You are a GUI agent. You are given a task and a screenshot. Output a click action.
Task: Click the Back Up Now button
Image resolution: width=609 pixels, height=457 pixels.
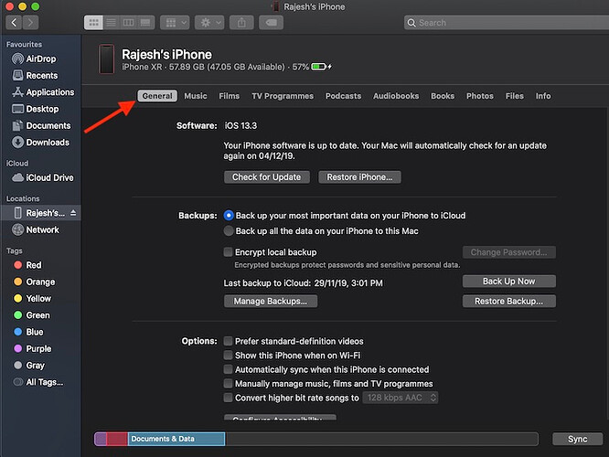(x=508, y=282)
